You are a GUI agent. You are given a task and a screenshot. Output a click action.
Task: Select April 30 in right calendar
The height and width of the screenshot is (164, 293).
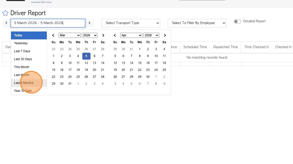pyautogui.click(x=148, y=77)
